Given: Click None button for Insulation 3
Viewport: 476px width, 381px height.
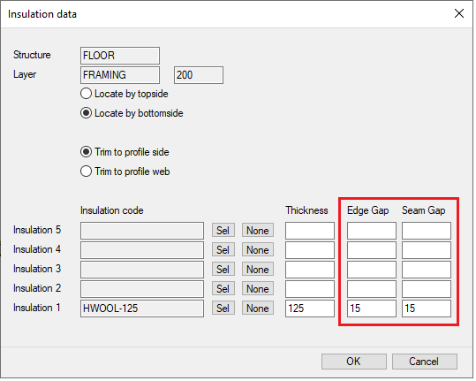Looking at the screenshot, I should (x=258, y=270).
